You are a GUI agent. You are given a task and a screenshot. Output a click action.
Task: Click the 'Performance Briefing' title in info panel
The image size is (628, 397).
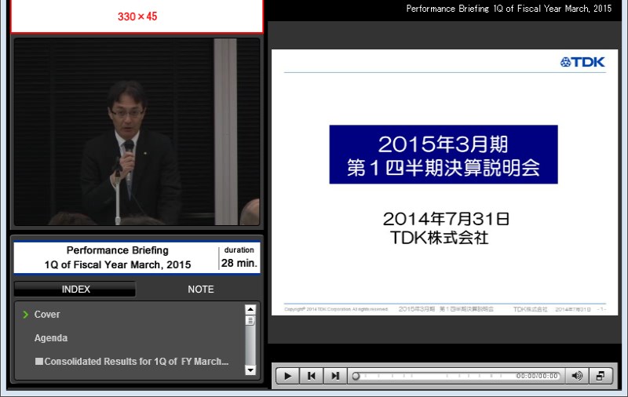pos(117,250)
